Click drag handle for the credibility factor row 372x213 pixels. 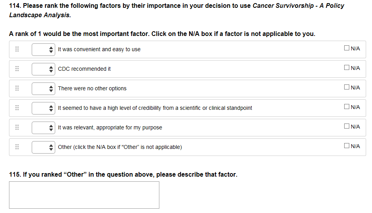point(17,108)
